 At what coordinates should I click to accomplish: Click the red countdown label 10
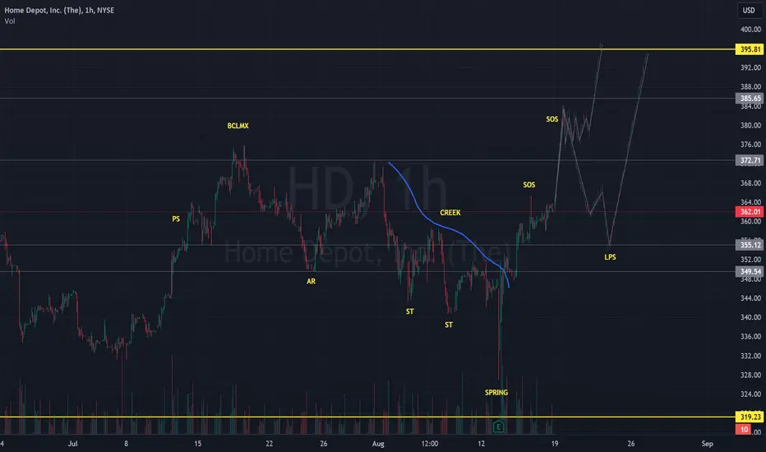[744, 430]
